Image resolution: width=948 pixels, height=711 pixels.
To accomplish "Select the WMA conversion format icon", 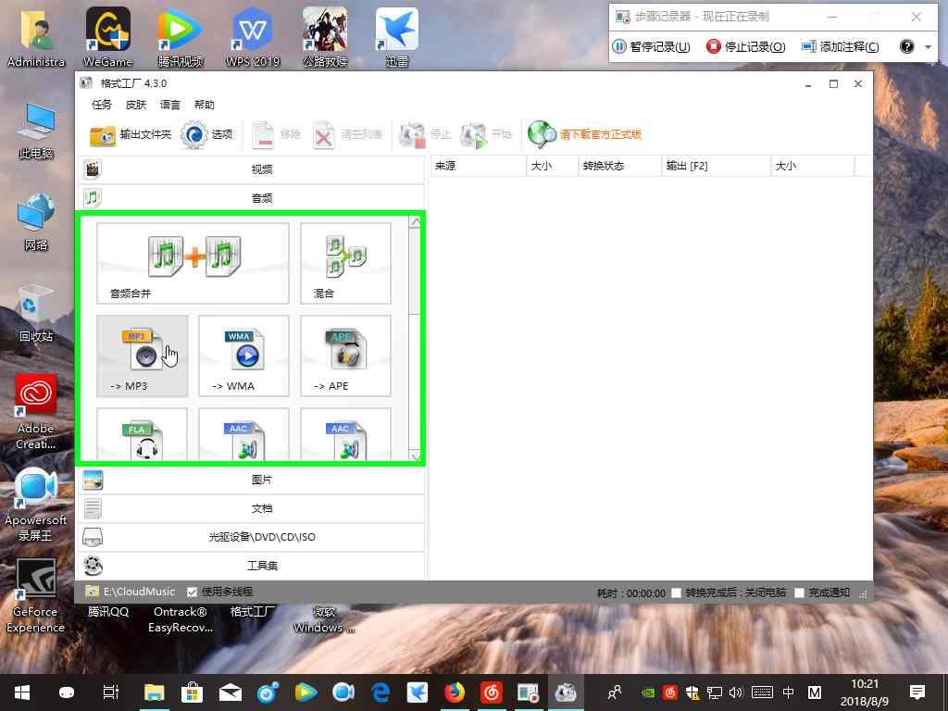I will 243,355.
